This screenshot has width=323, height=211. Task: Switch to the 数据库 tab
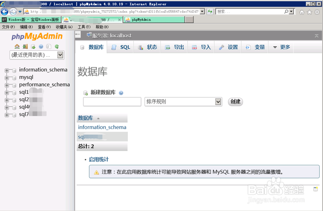(x=92, y=47)
